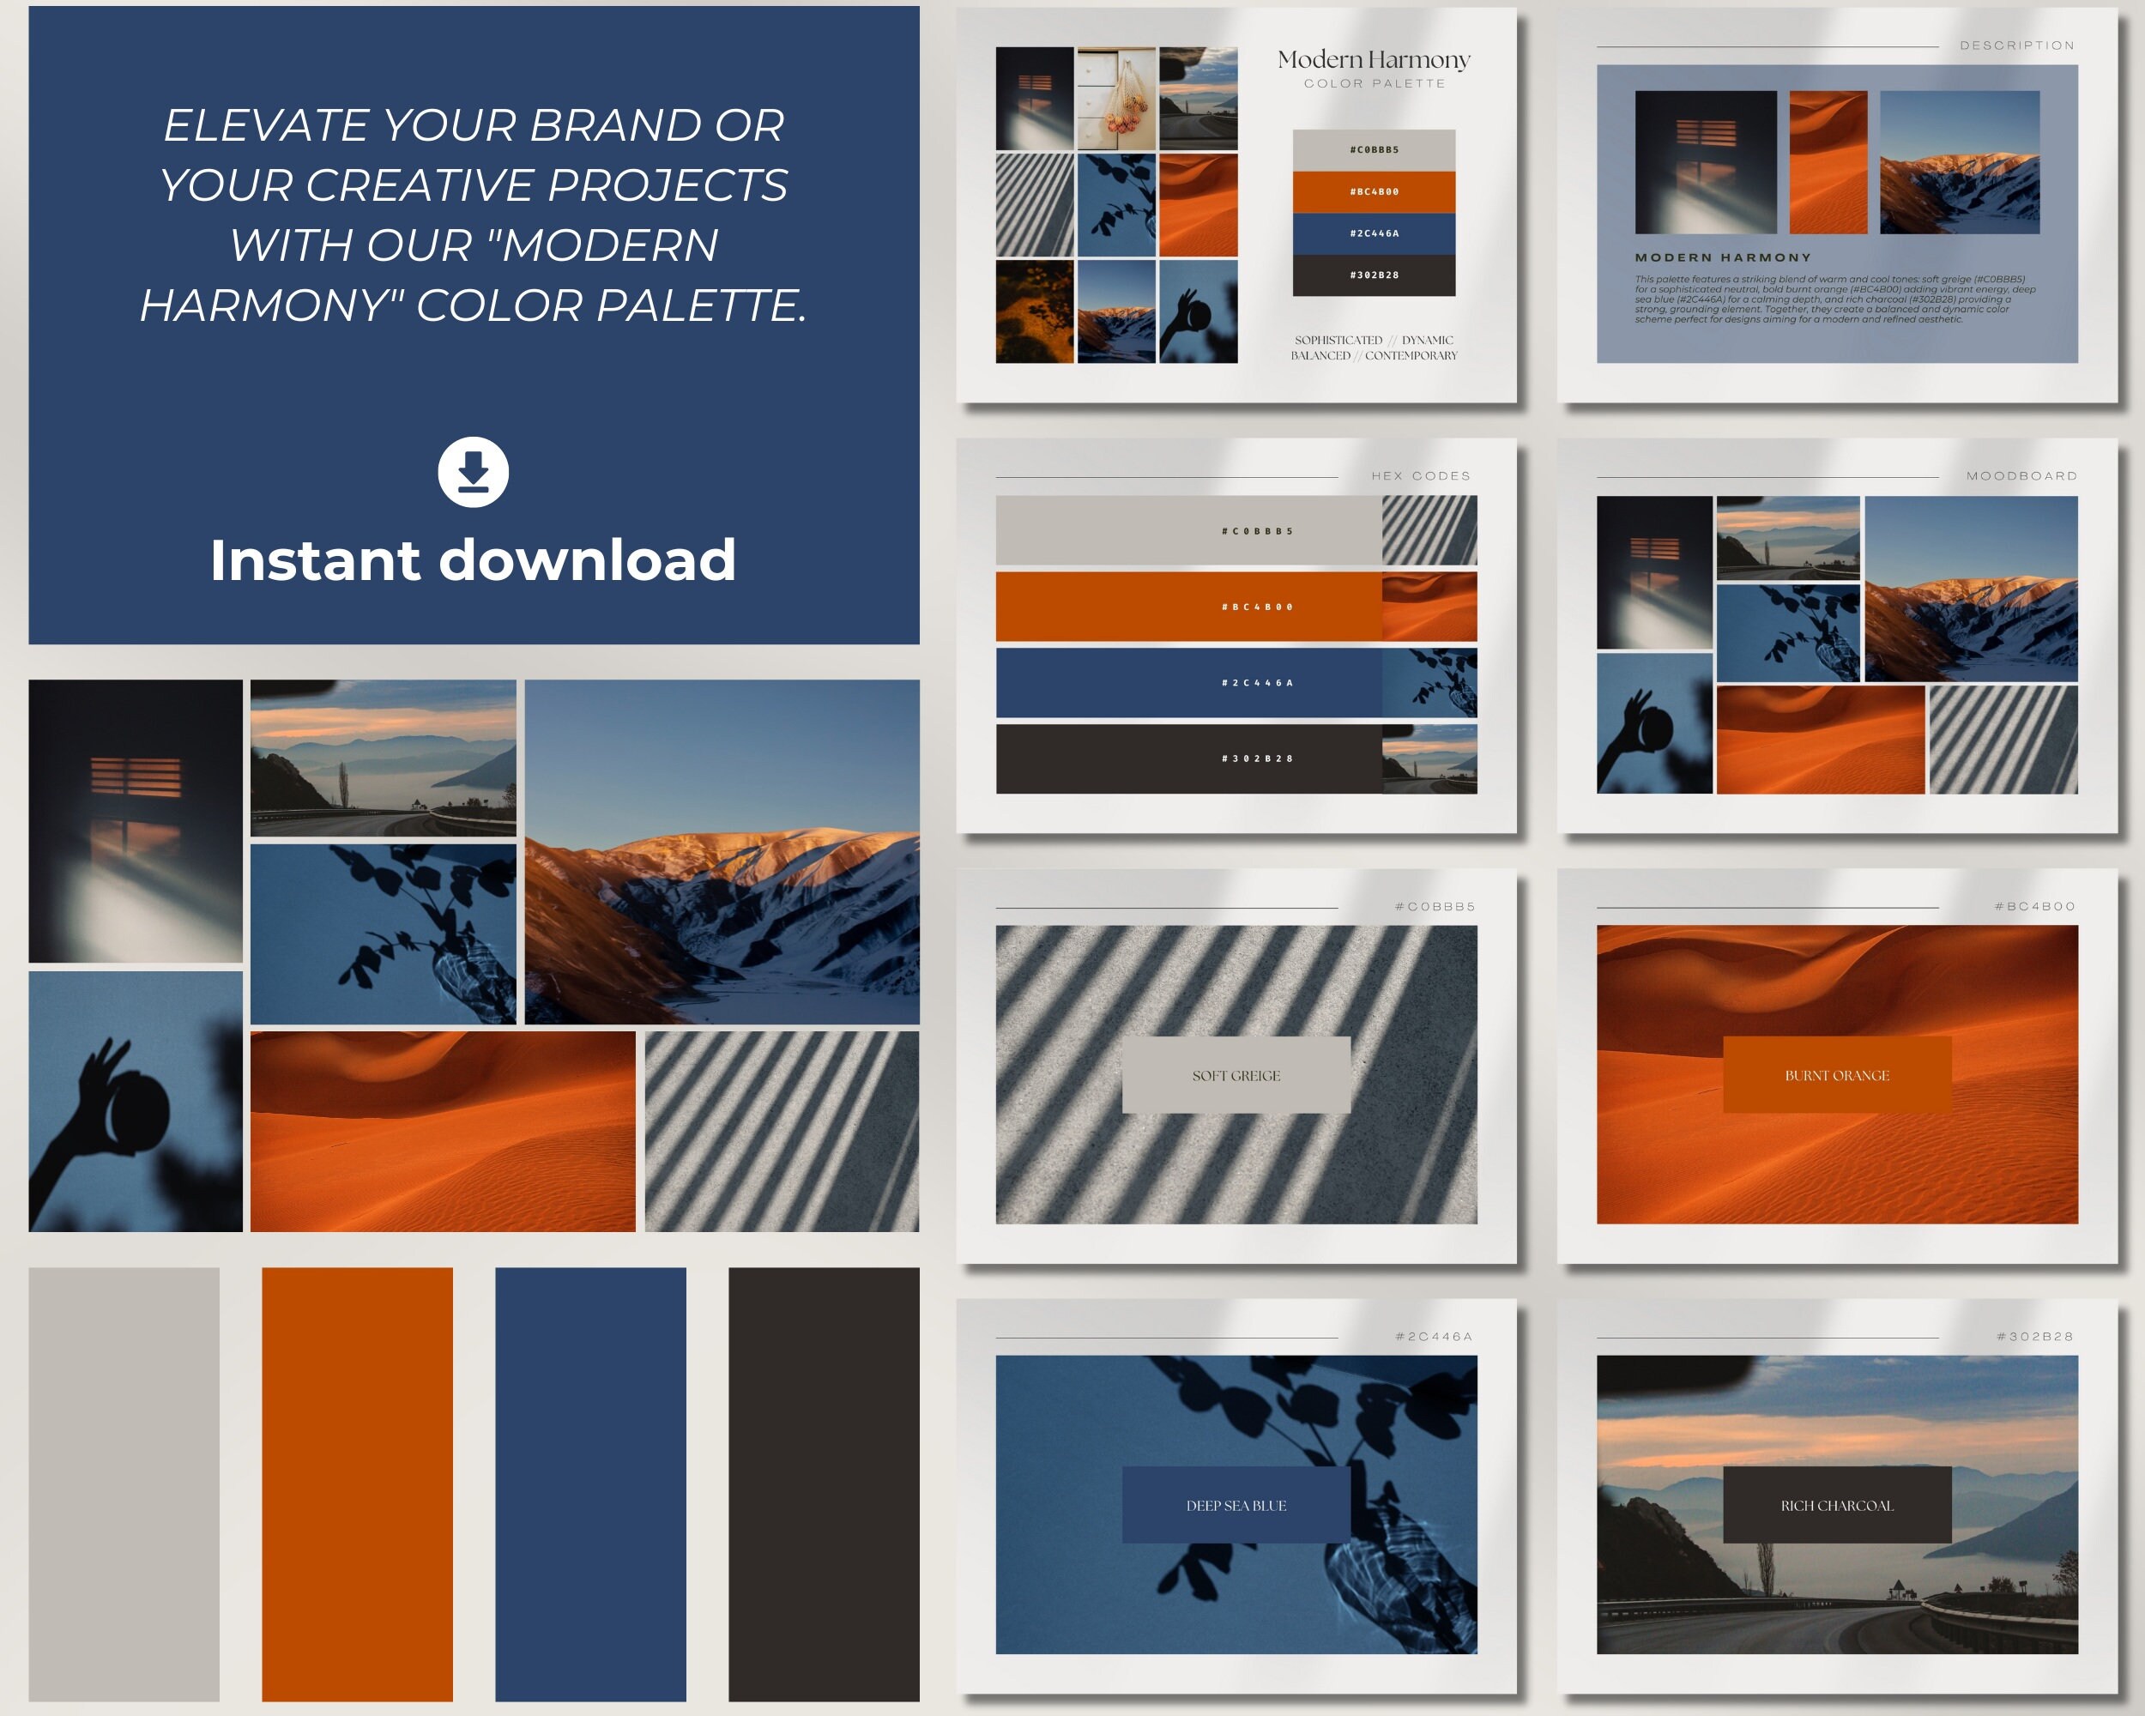
Task: Select the soft greige color swatch
Action: [x=124, y=1472]
